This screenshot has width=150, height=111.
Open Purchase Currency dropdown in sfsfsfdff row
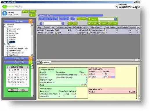89,33
